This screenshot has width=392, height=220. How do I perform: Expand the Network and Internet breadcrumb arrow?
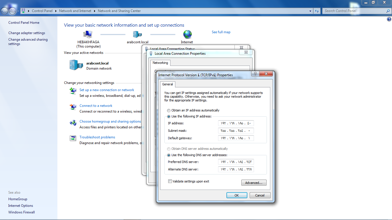pos(94,11)
